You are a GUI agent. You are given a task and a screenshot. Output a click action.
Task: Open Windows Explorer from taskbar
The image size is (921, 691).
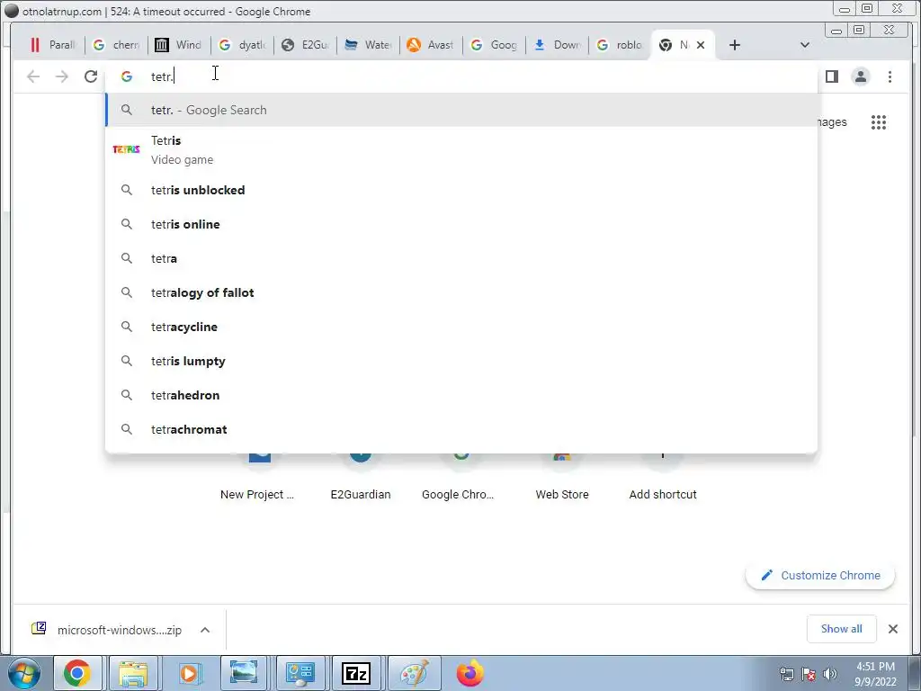pos(133,673)
